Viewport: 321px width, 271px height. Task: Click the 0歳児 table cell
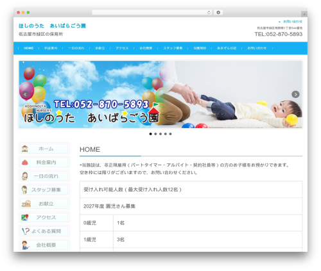96,223
